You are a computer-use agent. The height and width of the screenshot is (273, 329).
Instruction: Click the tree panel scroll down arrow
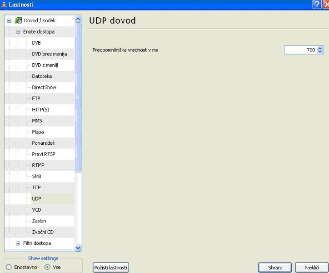[77, 248]
